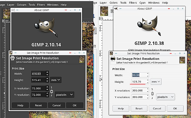Click small arrow button at left window's right edge
The height and width of the screenshot is (118, 191).
tap(95, 46)
